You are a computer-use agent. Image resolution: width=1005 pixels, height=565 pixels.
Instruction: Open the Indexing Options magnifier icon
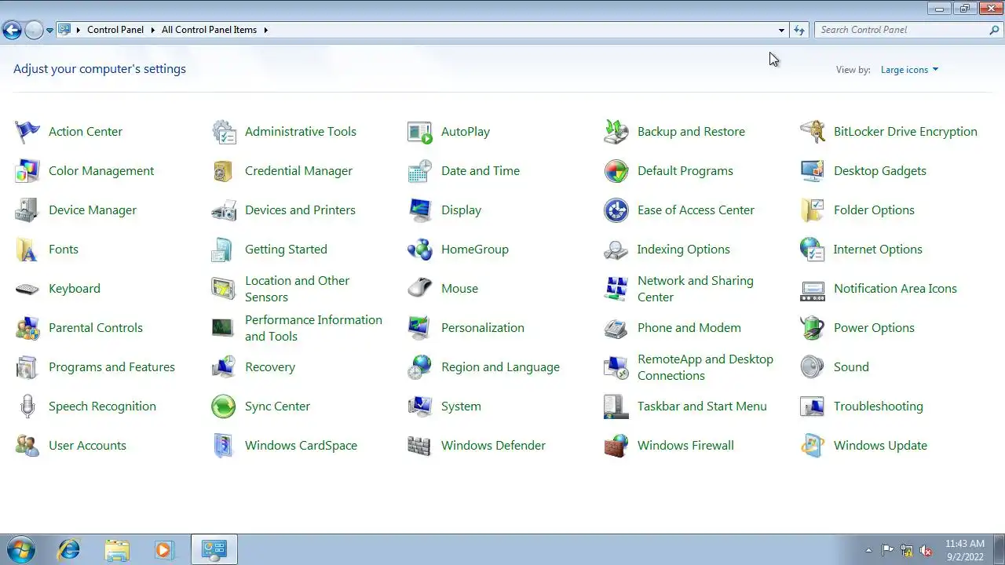pos(616,250)
